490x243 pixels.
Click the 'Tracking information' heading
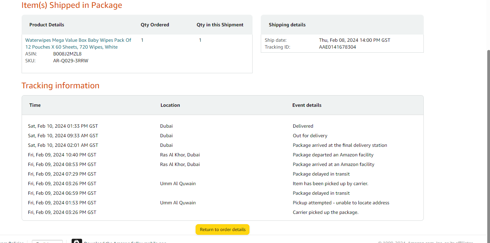(60, 86)
